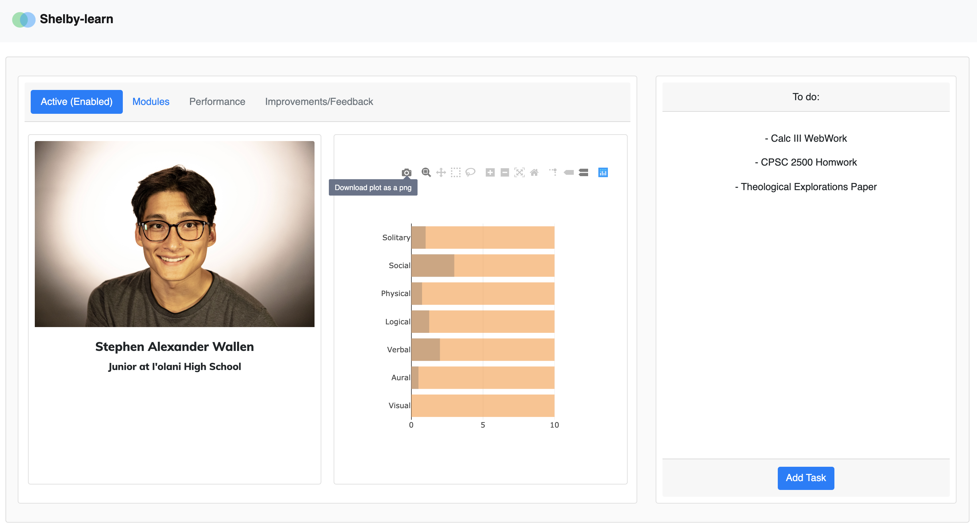Open the Improvements/Feedback tab

pos(319,102)
